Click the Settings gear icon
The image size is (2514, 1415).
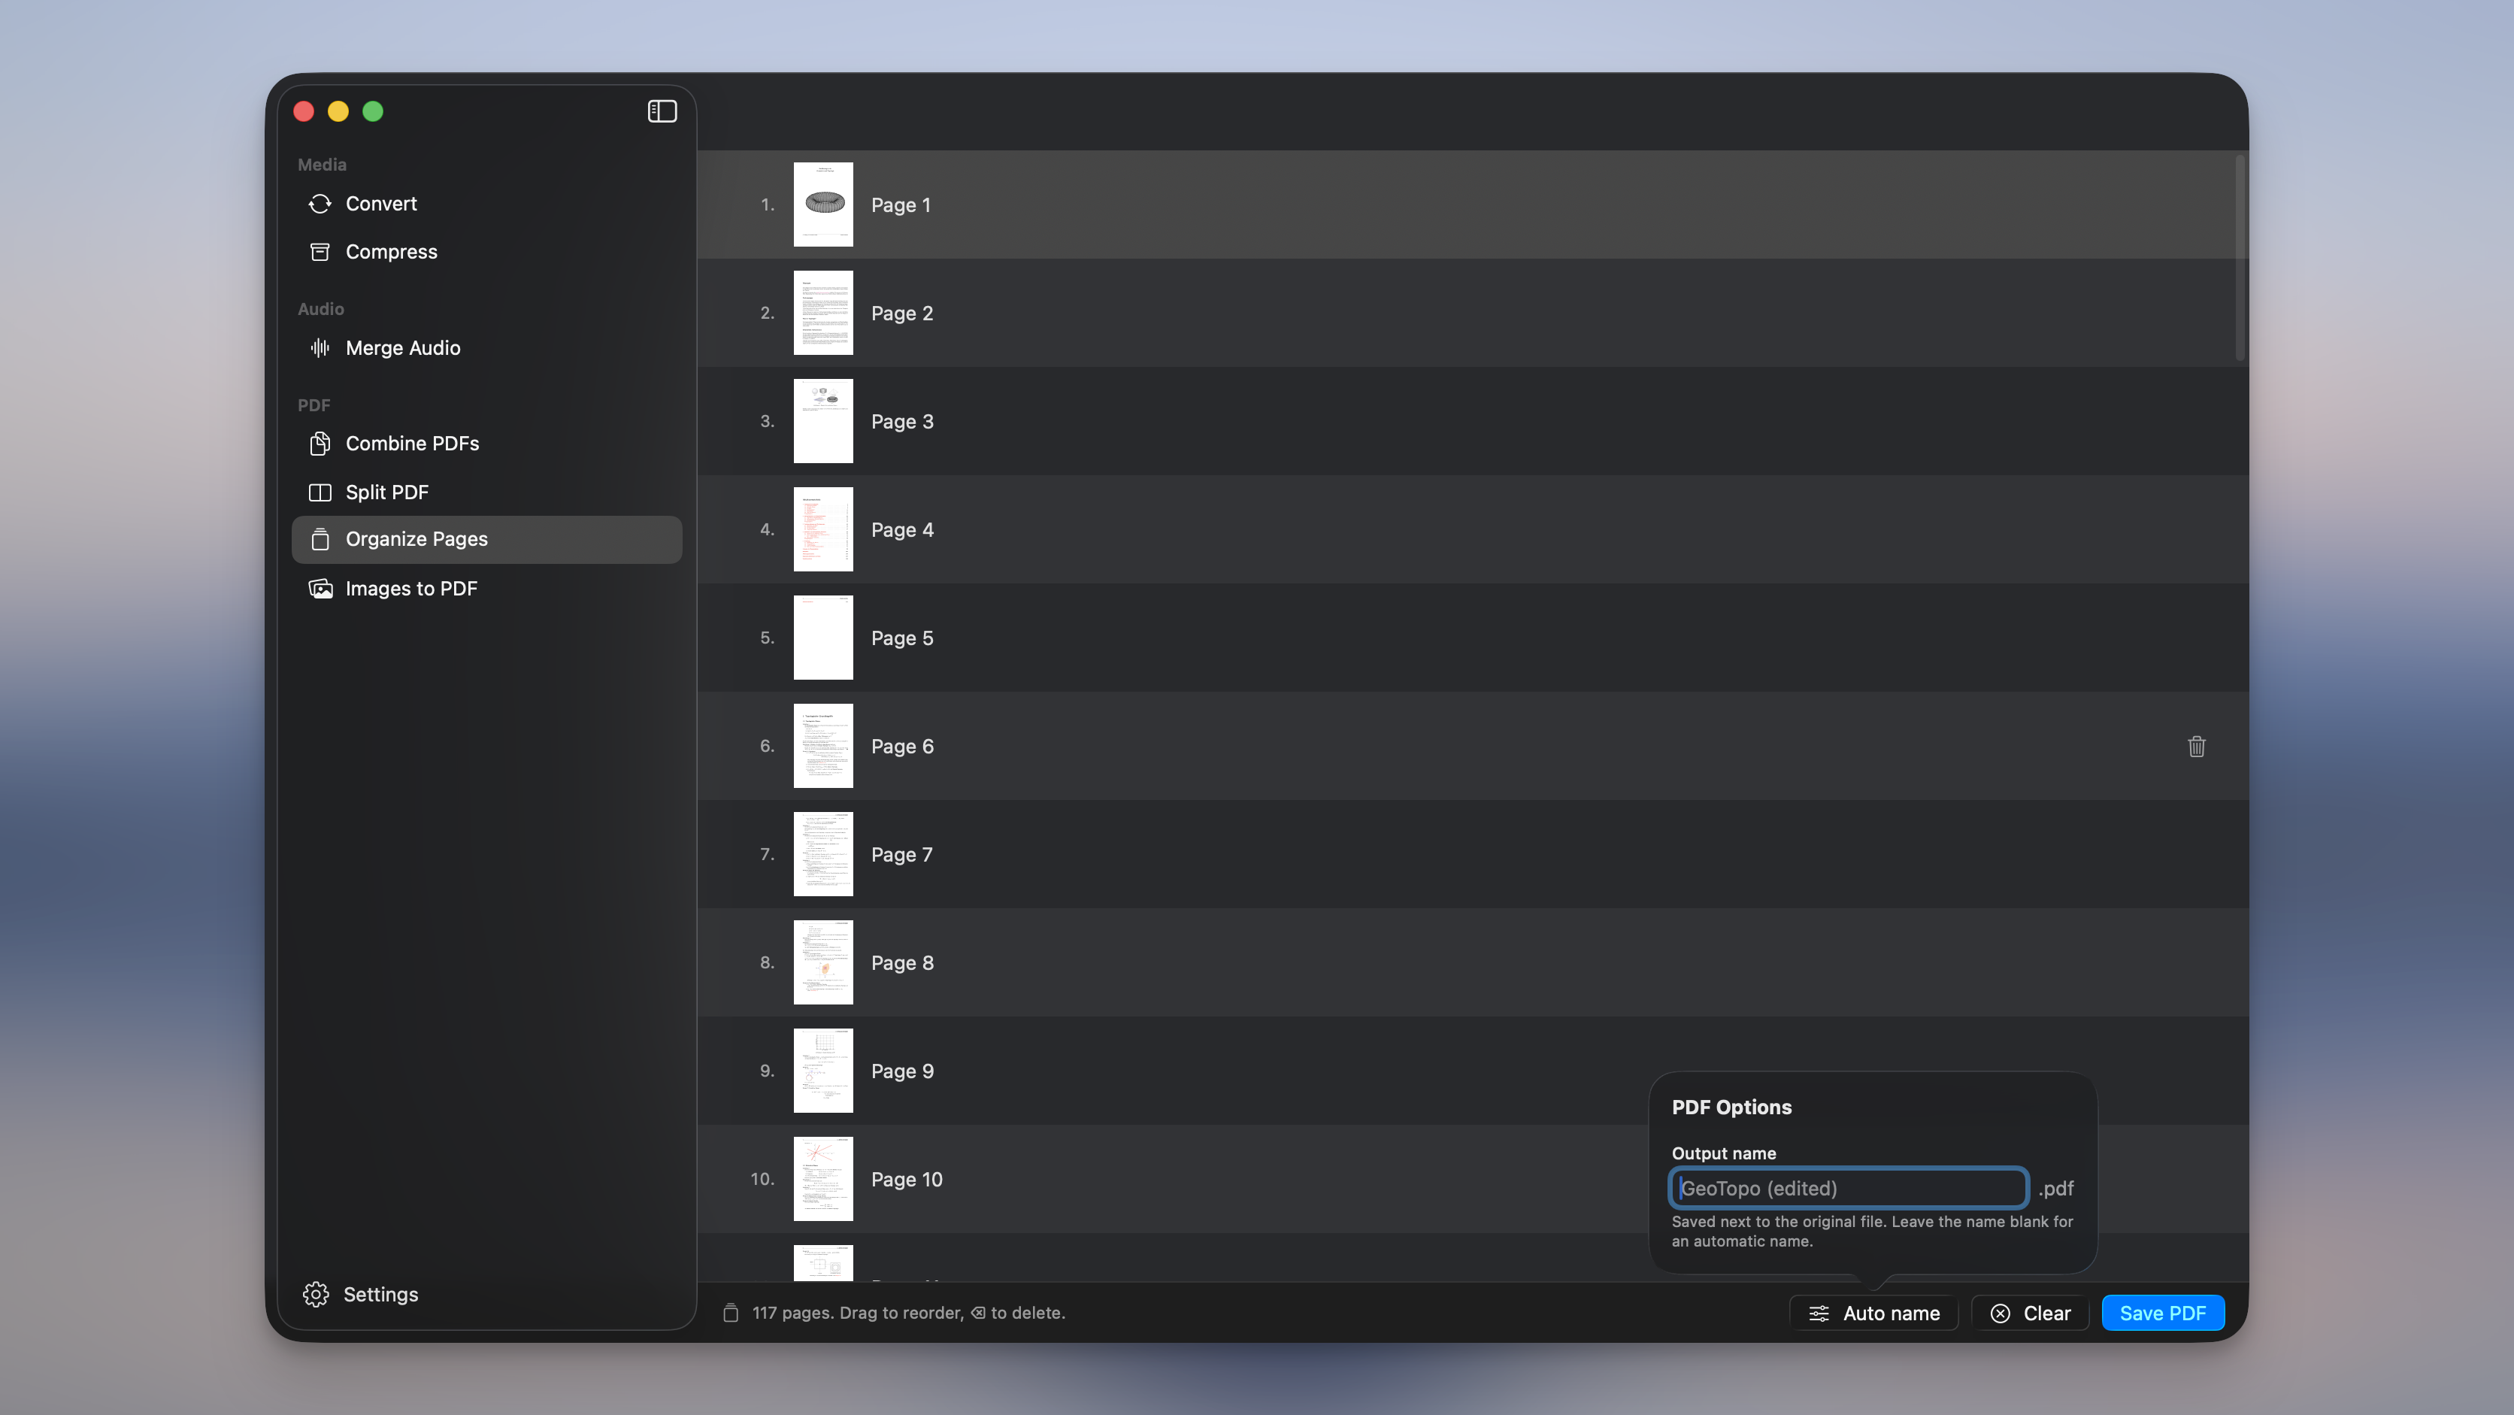coord(317,1294)
